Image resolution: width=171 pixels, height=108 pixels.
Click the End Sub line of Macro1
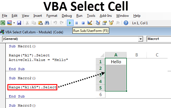click(x=17, y=69)
